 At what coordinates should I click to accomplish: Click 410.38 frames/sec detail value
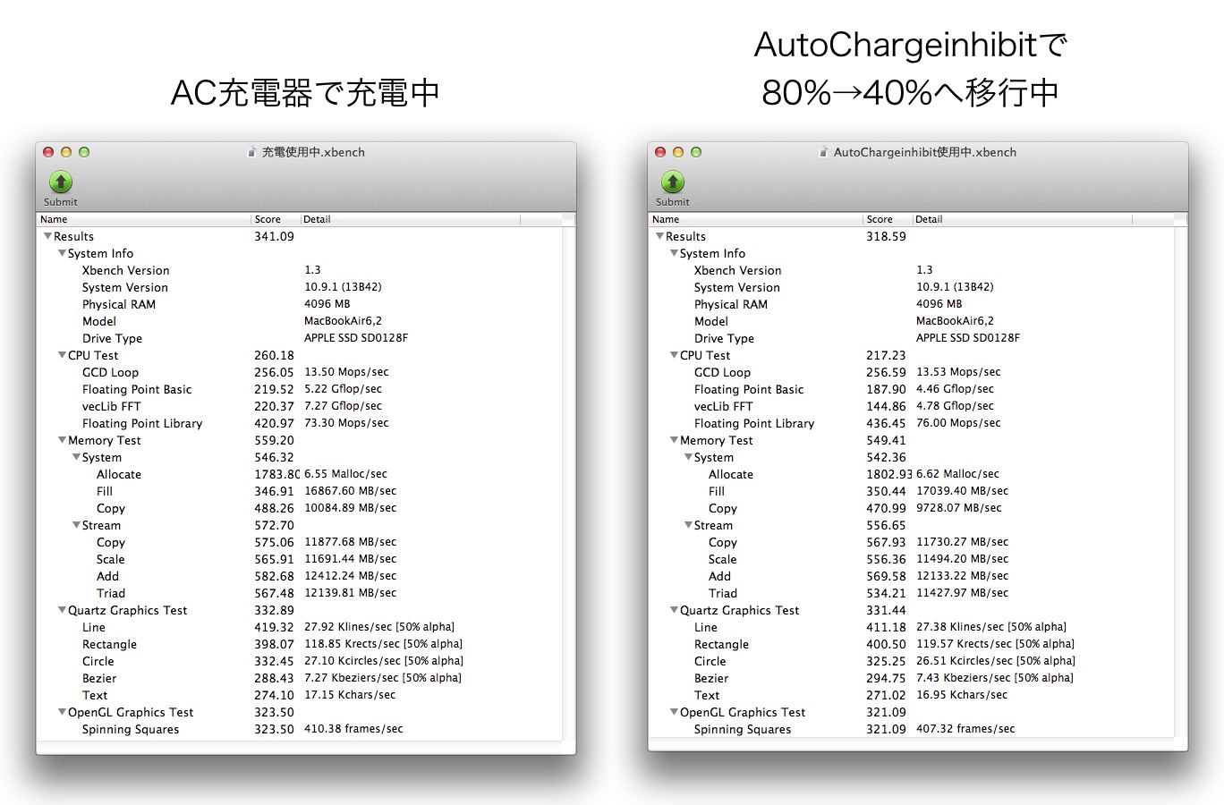(x=353, y=729)
